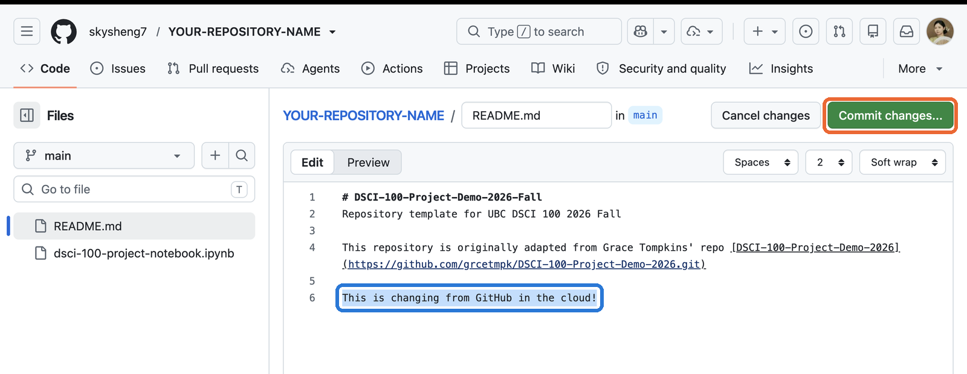Open the indent size 2 dropdown
The width and height of the screenshot is (967, 374).
click(829, 163)
